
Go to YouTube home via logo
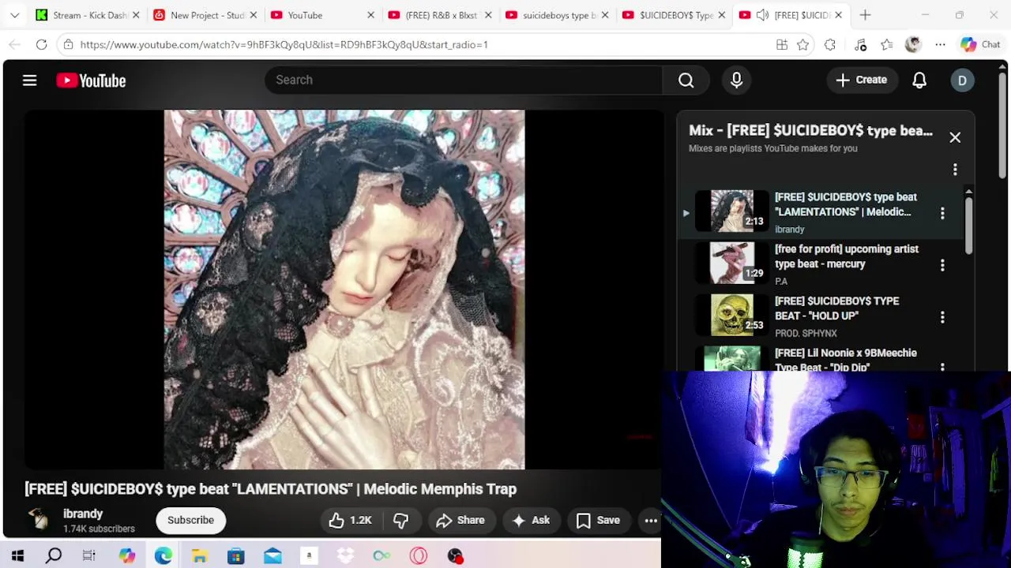coord(91,80)
